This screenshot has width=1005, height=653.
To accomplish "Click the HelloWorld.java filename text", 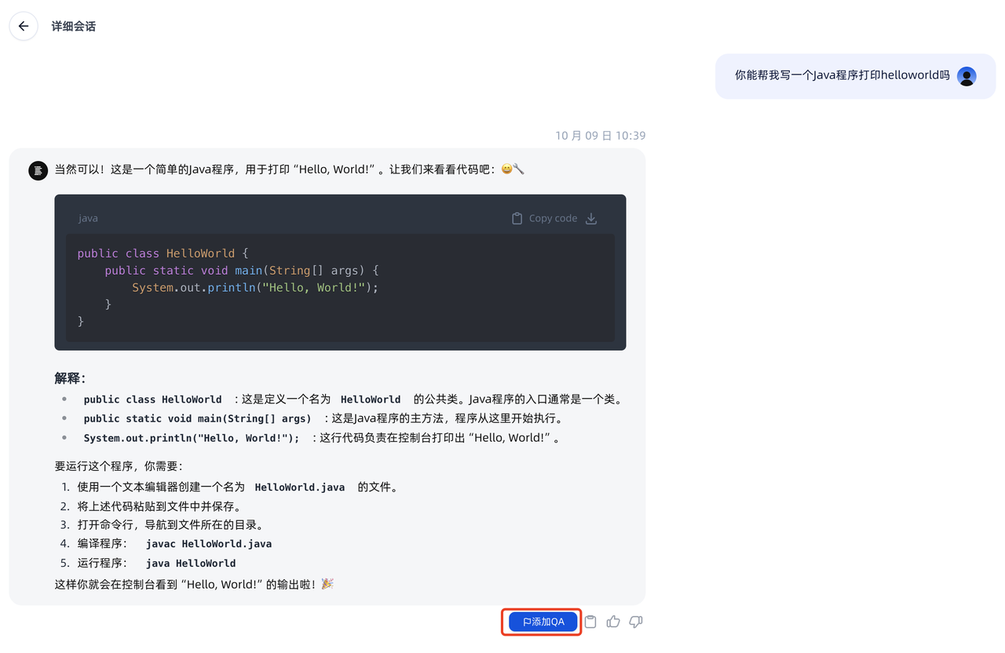I will pyautogui.click(x=299, y=487).
